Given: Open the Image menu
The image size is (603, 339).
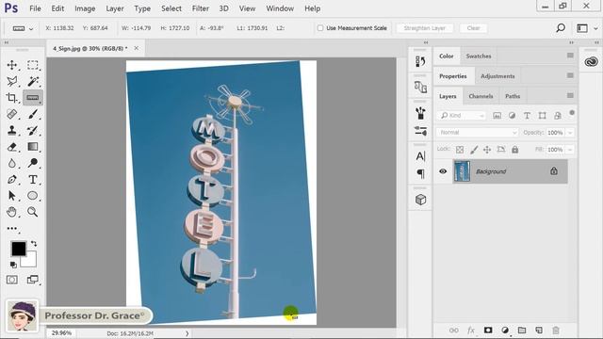Looking at the screenshot, I should click(85, 8).
